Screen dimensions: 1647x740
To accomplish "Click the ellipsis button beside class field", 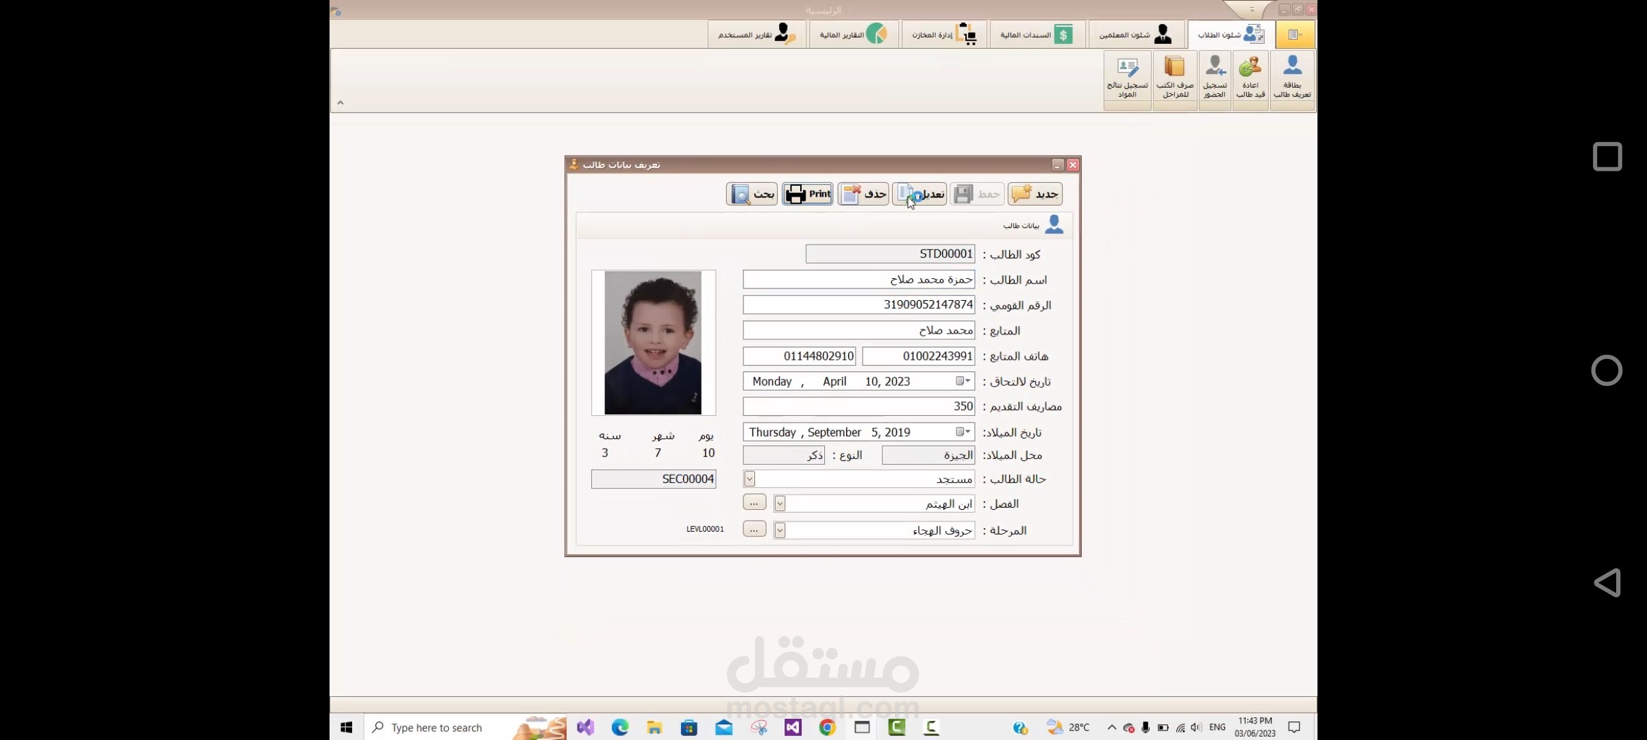I will (x=754, y=502).
